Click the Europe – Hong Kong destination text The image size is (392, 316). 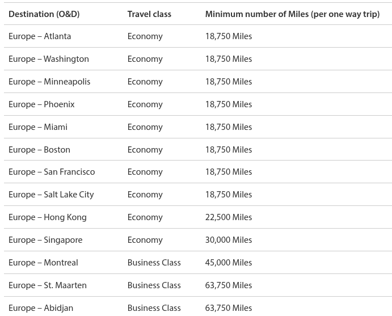click(48, 217)
